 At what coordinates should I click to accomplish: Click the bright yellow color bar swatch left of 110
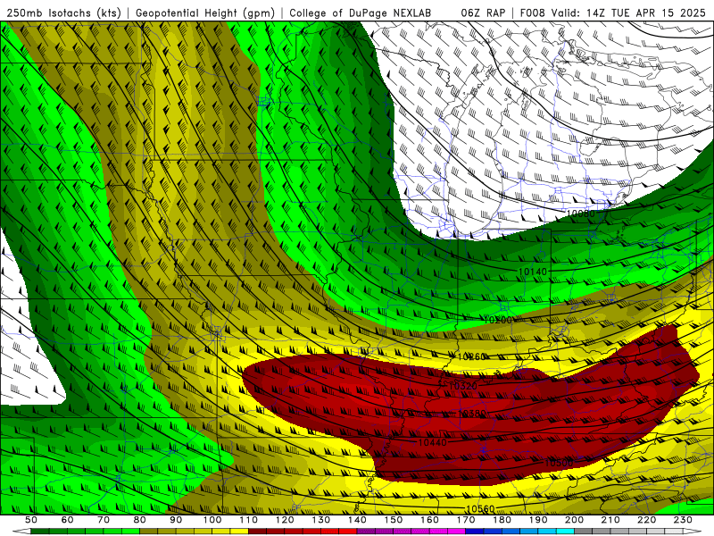tap(239, 531)
